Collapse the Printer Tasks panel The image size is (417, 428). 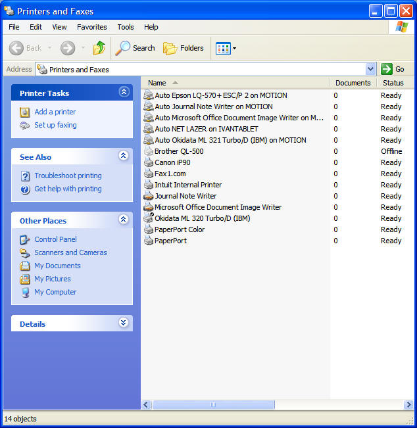[x=123, y=93]
